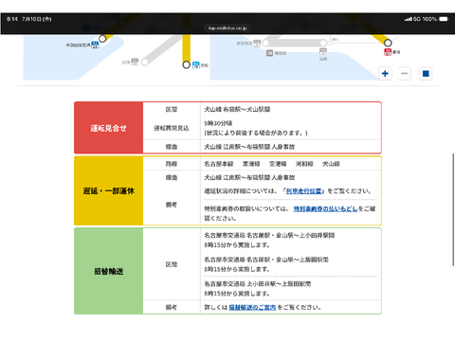This screenshot has width=455, height=341.
Task: Tap the green 振替輸送 header cell
Action: click(x=108, y=271)
